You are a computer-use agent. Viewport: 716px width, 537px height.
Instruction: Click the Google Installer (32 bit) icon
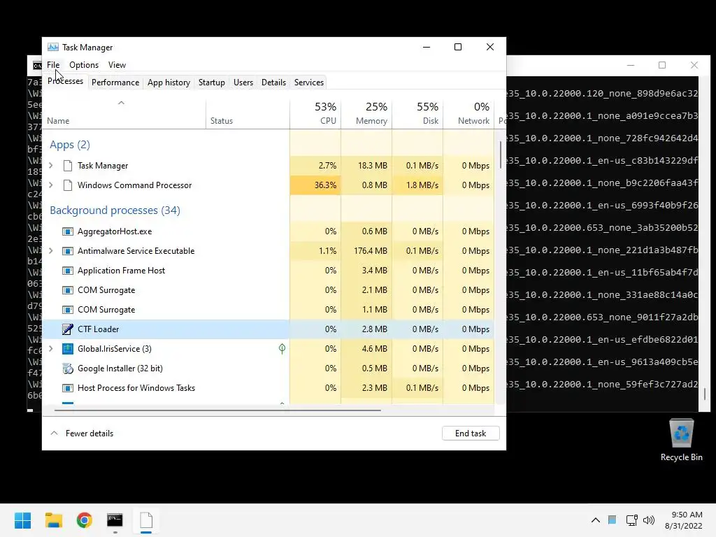68,368
